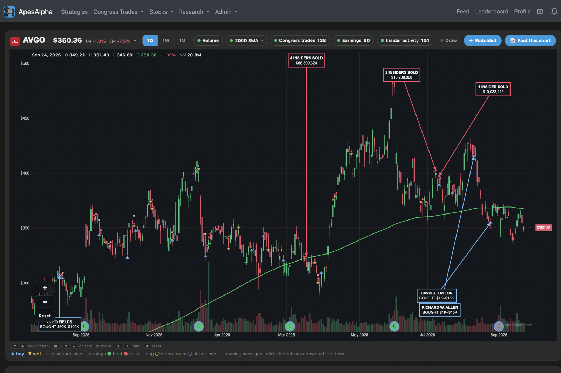Open the mail inbox icon
This screenshot has height=373, width=561.
540,12
